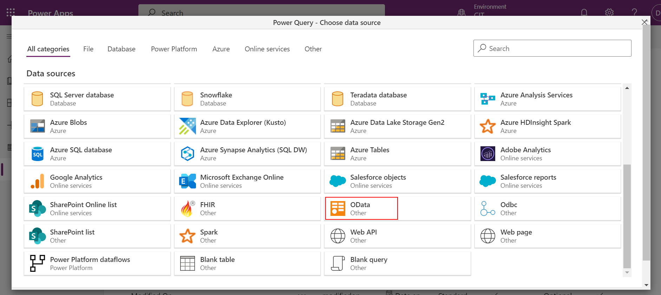Screen dimensions: 661x295
Task: Click the 'Azure HDInsight Spark' title text
Action: tap(536, 122)
